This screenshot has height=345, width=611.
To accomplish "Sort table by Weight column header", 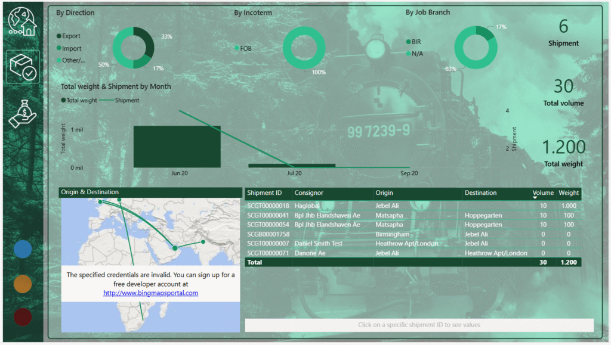I will pos(569,192).
